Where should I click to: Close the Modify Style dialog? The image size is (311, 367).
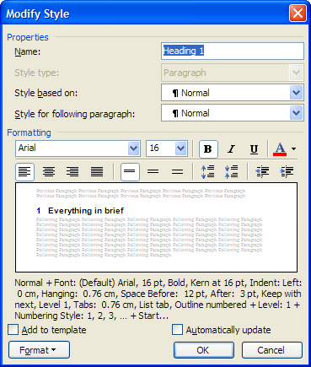click(298, 13)
